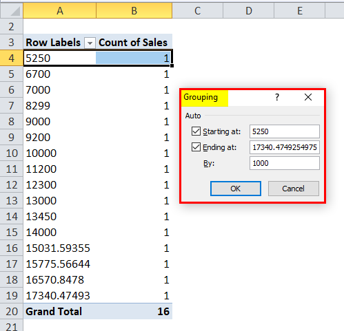Select the cell containing 5250

(x=60, y=58)
